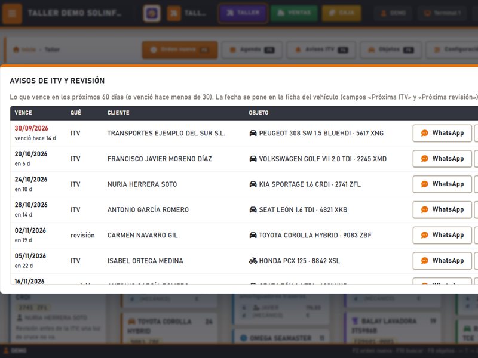Click the date 20/10/2026
This screenshot has height=358, width=478.
(31, 154)
